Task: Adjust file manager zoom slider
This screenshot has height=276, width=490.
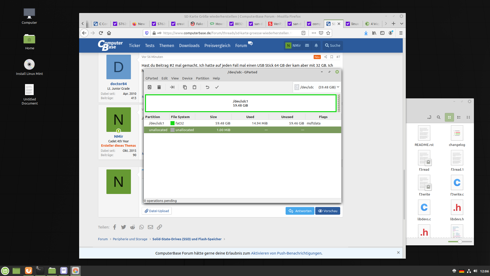Action: pyautogui.click(x=460, y=241)
